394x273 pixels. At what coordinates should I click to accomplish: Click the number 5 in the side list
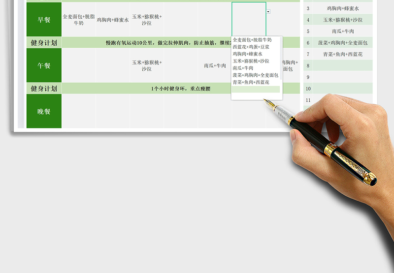click(x=308, y=31)
